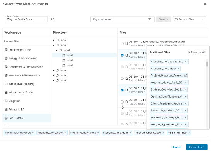Uncheck the fifth file's checked checkbox

click(122, 90)
